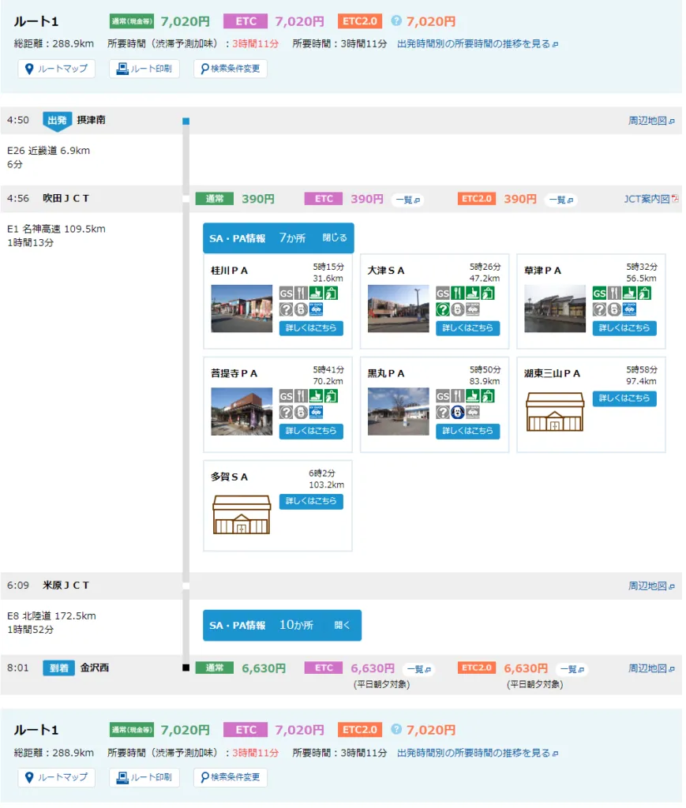Click 検索条件変更 in the top route summary
This screenshot has height=808, width=686.
click(x=231, y=69)
